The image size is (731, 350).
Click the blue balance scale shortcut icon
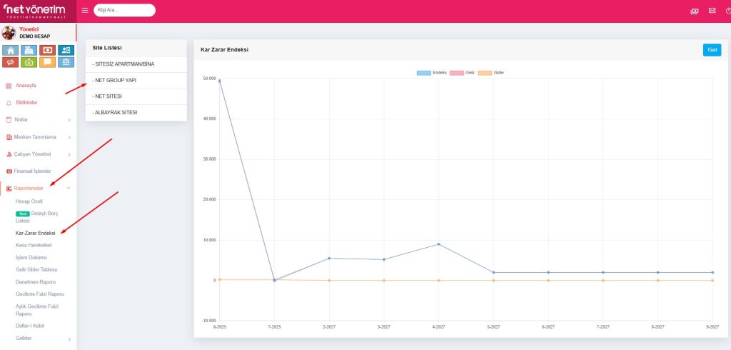[x=66, y=62]
